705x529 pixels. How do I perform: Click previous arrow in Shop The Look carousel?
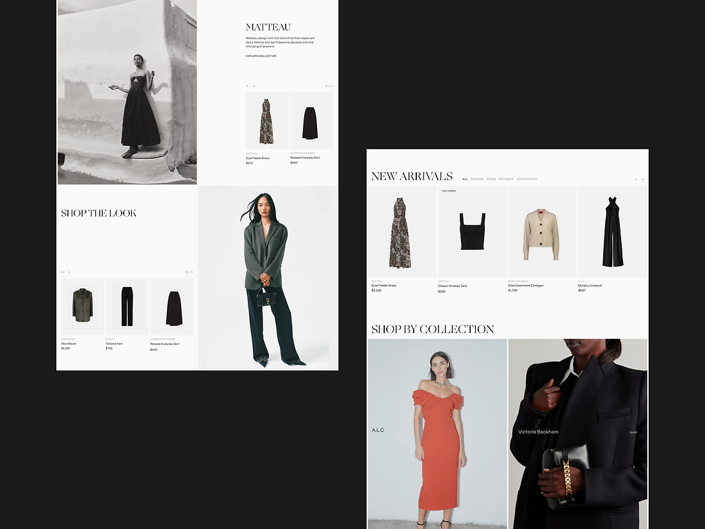[63, 272]
